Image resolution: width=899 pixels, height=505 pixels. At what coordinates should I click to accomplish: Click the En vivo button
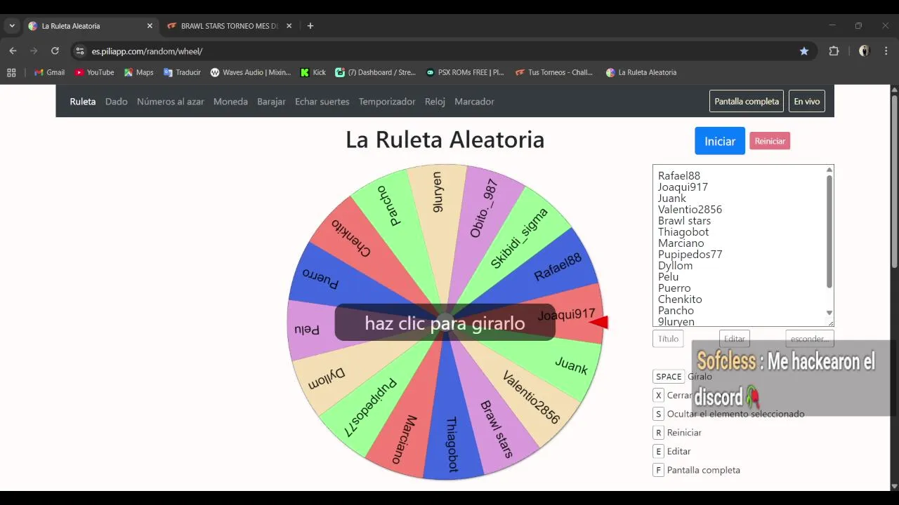(807, 101)
